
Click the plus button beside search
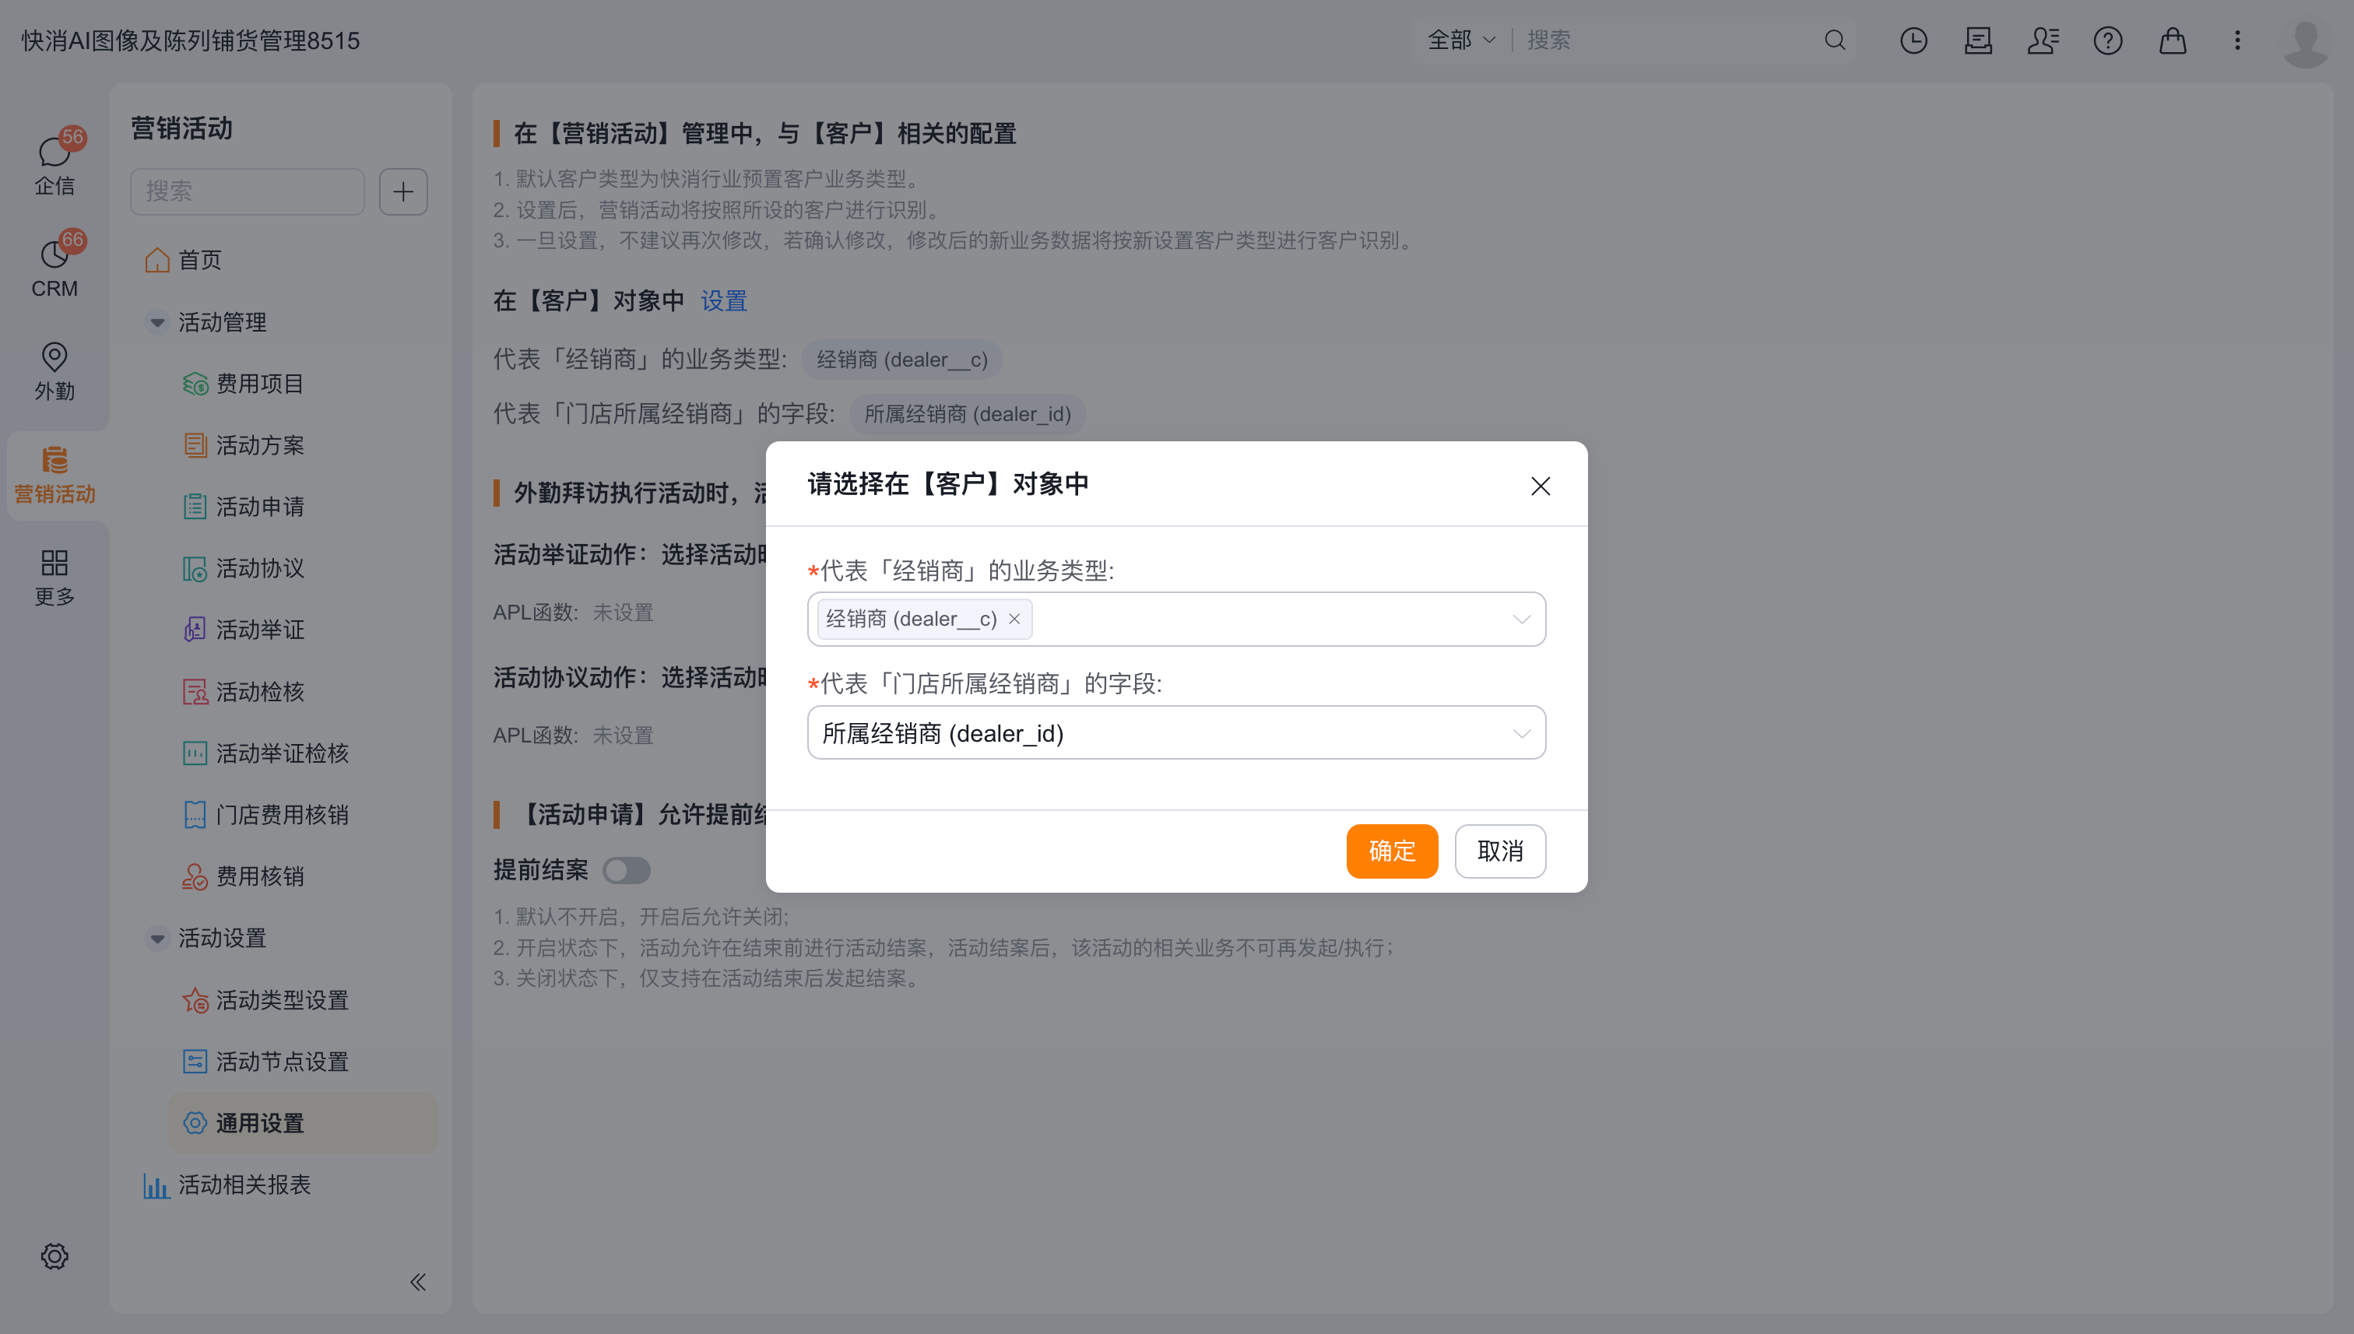point(403,191)
